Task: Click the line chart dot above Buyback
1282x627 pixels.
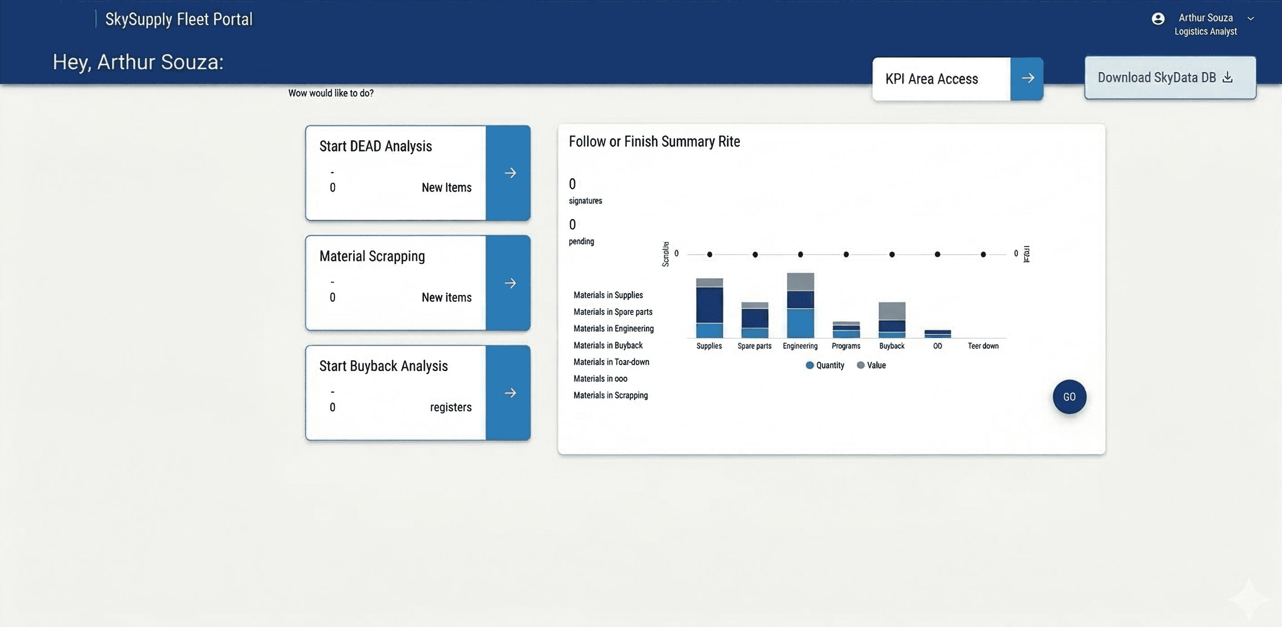Action: (x=892, y=254)
